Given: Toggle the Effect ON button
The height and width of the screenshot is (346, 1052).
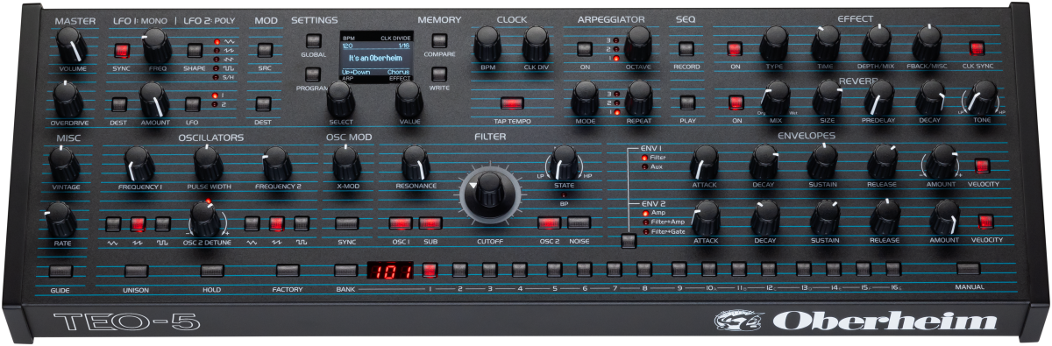Looking at the screenshot, I should (x=735, y=49).
